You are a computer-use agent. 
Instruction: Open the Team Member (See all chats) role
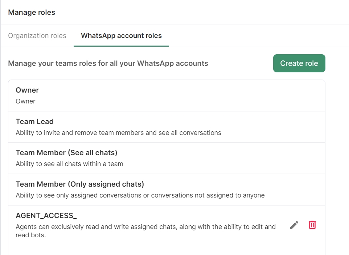tap(66, 153)
